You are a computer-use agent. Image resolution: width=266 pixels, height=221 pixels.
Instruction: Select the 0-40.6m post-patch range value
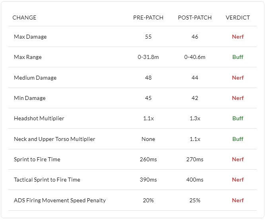195,57
